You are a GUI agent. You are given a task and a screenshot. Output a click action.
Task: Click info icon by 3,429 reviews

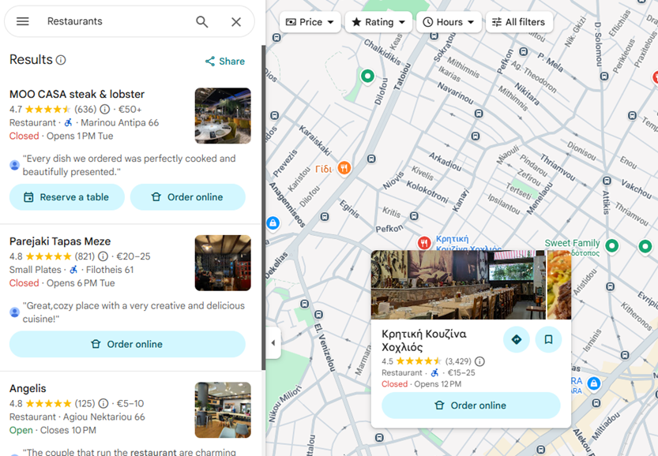(x=479, y=361)
